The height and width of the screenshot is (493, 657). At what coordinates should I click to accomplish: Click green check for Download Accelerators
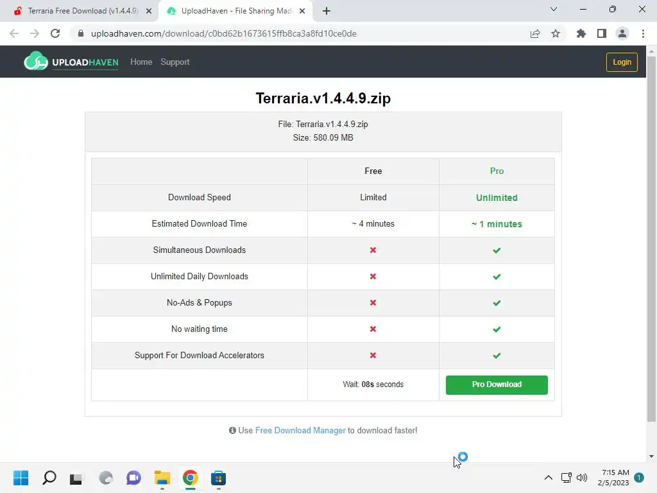click(497, 356)
